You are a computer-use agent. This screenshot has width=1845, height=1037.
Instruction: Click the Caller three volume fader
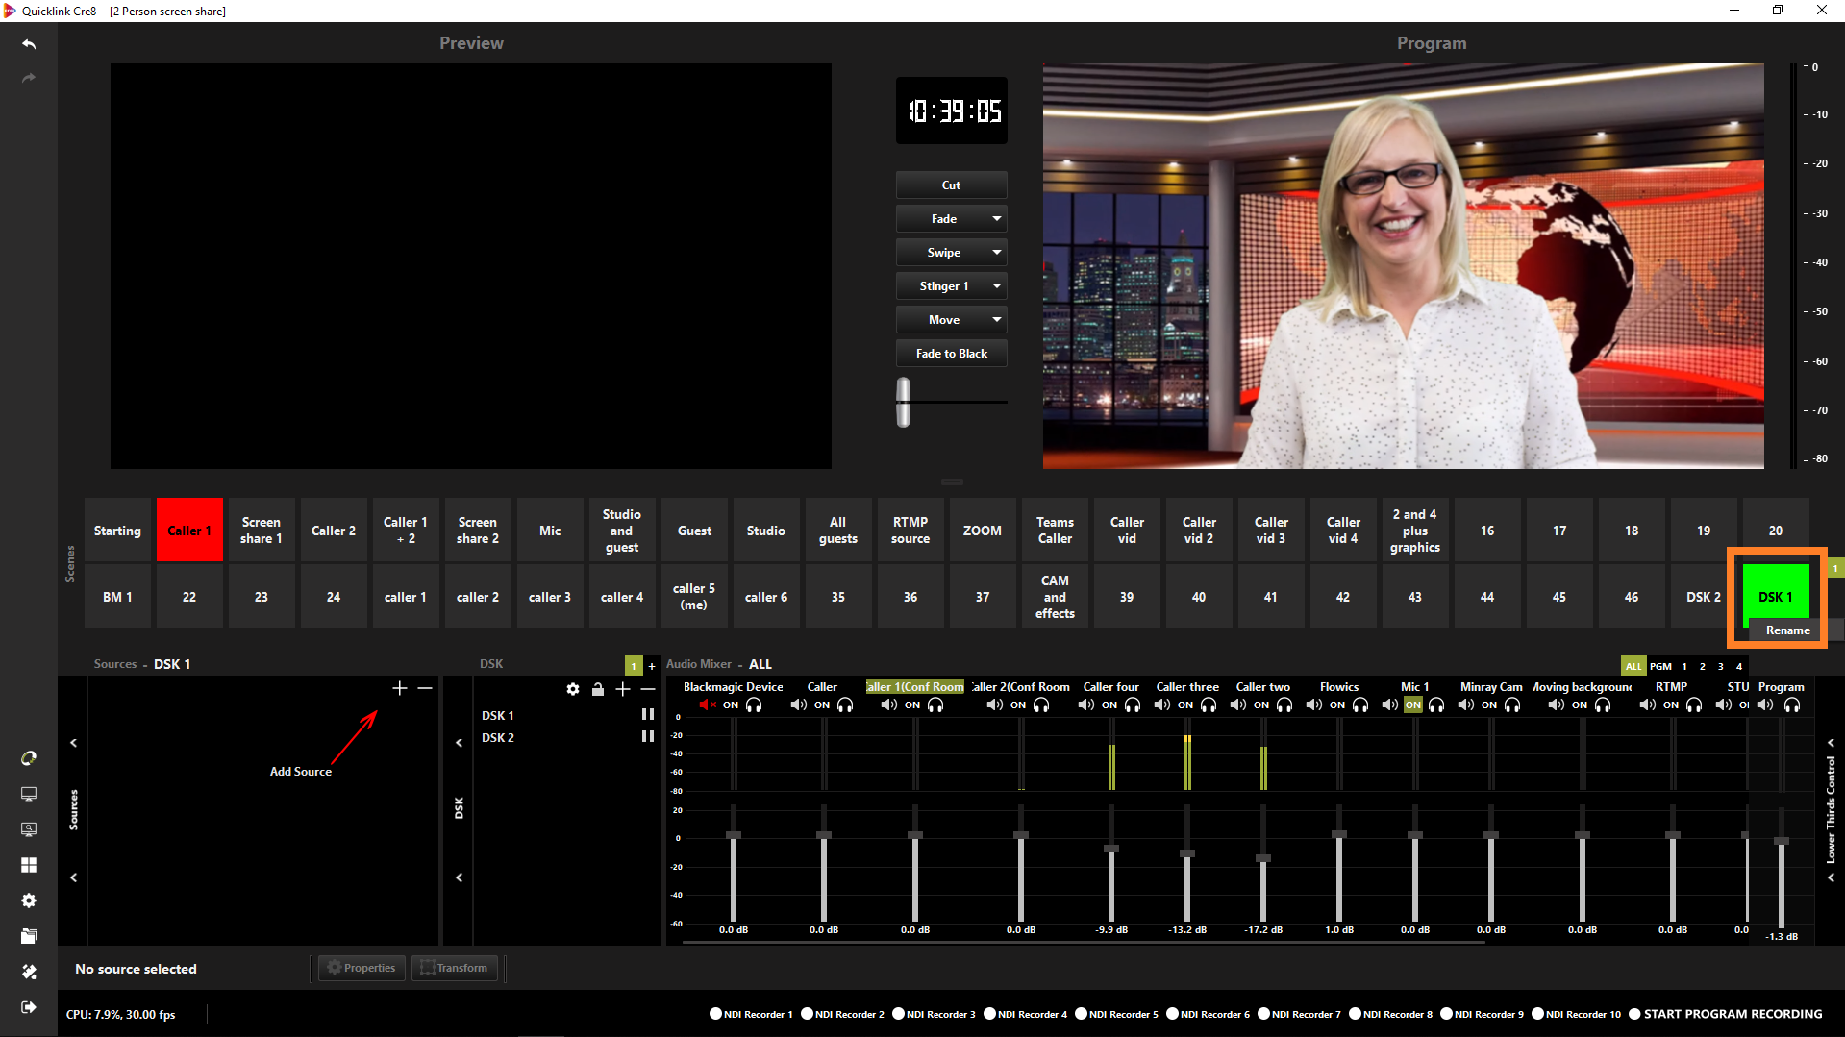point(1187,853)
